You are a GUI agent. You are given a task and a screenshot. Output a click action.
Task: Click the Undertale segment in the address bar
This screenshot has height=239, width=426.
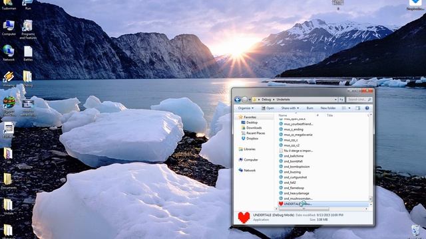(x=283, y=100)
